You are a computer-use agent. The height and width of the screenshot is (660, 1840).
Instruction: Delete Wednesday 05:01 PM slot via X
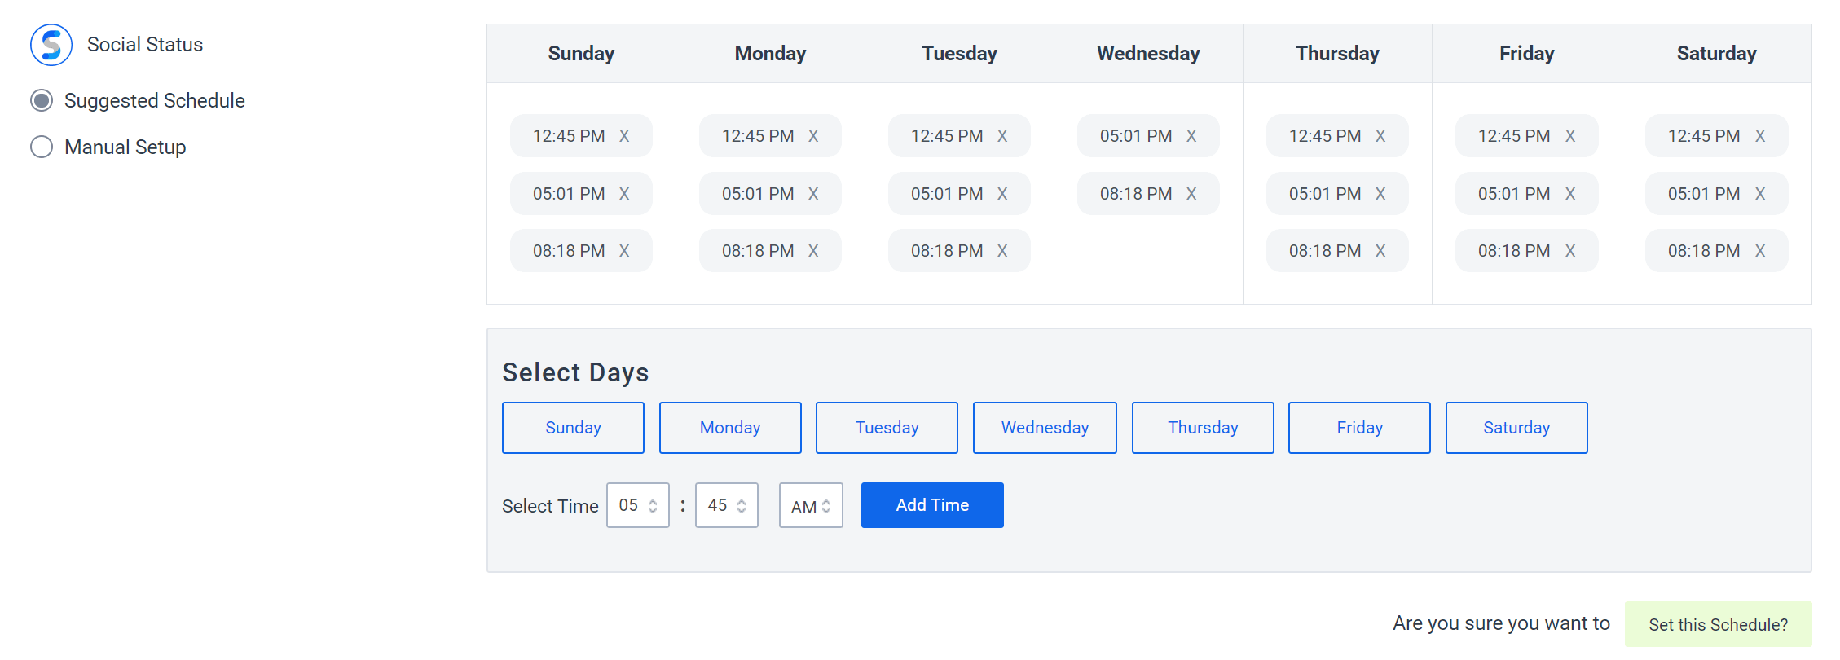(1191, 136)
